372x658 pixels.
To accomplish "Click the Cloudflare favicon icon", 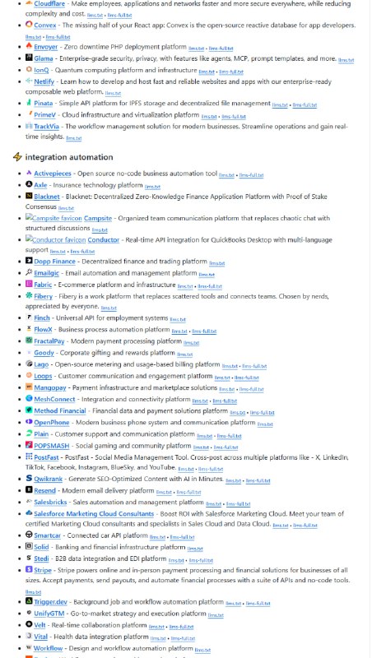I will pyautogui.click(x=29, y=3).
